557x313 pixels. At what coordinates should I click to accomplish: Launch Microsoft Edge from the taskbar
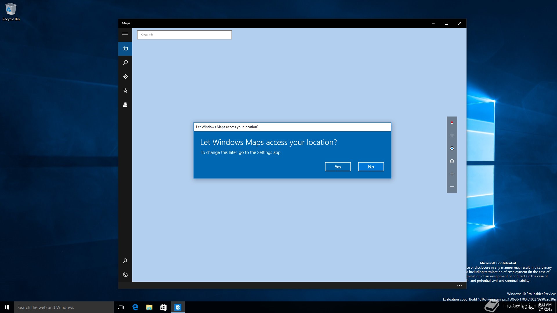[135, 307]
